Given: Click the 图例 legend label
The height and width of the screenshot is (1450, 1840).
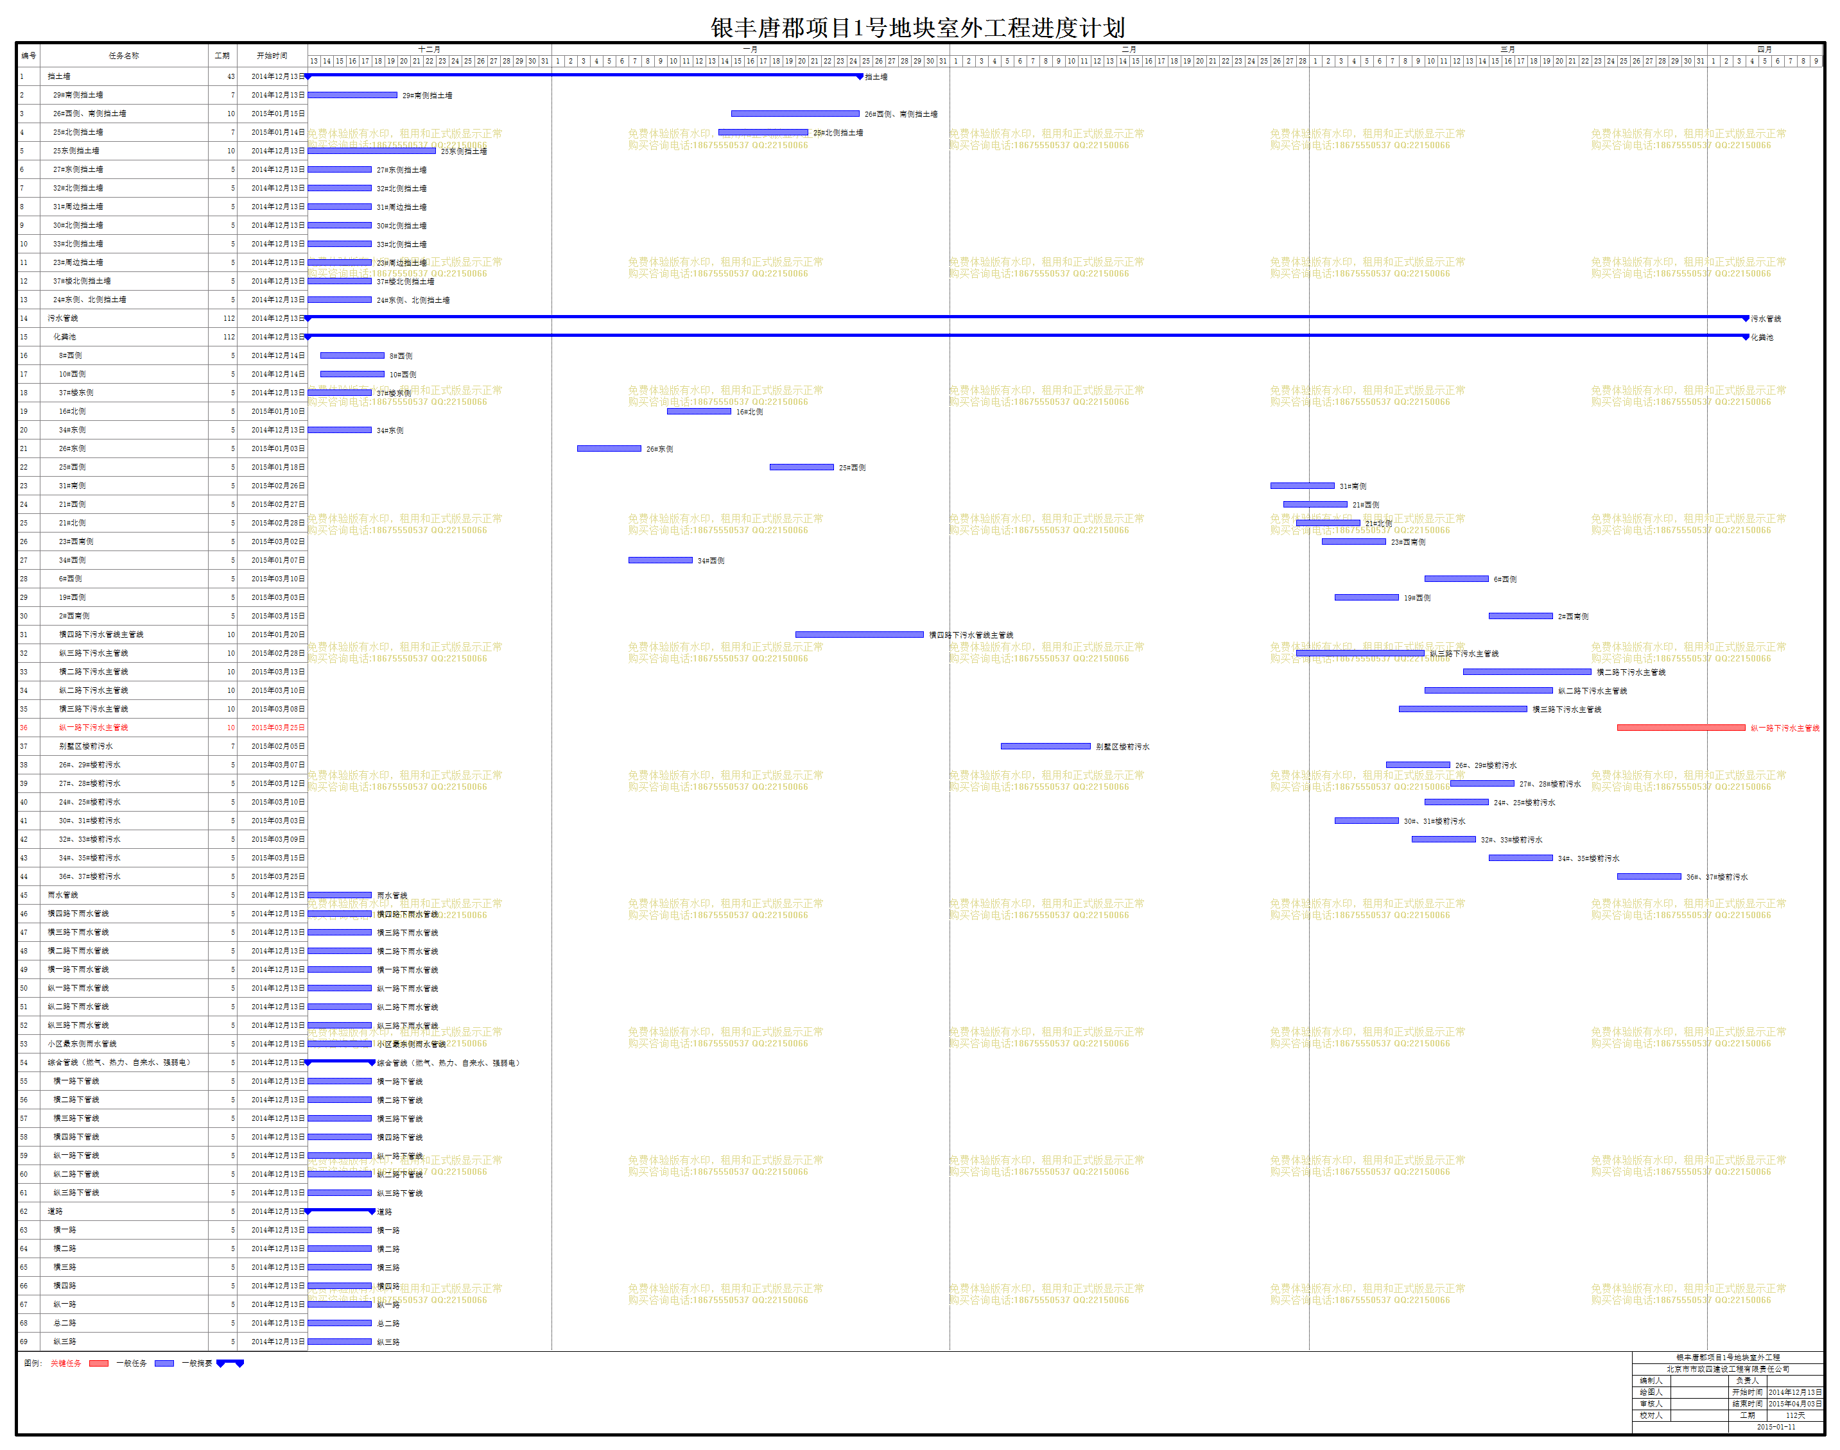Looking at the screenshot, I should point(32,1363).
